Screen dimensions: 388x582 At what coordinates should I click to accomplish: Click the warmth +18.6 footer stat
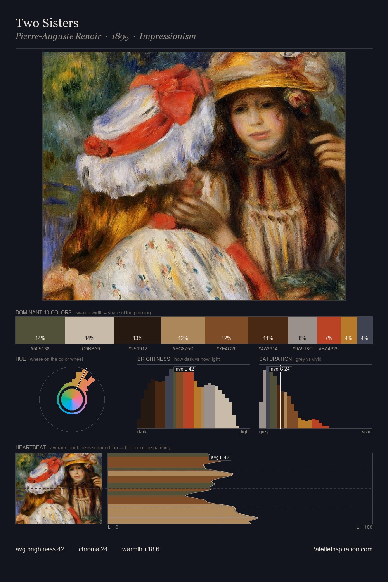(141, 549)
